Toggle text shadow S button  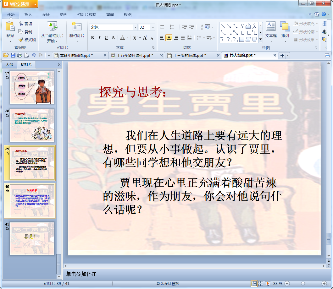pos(113,38)
